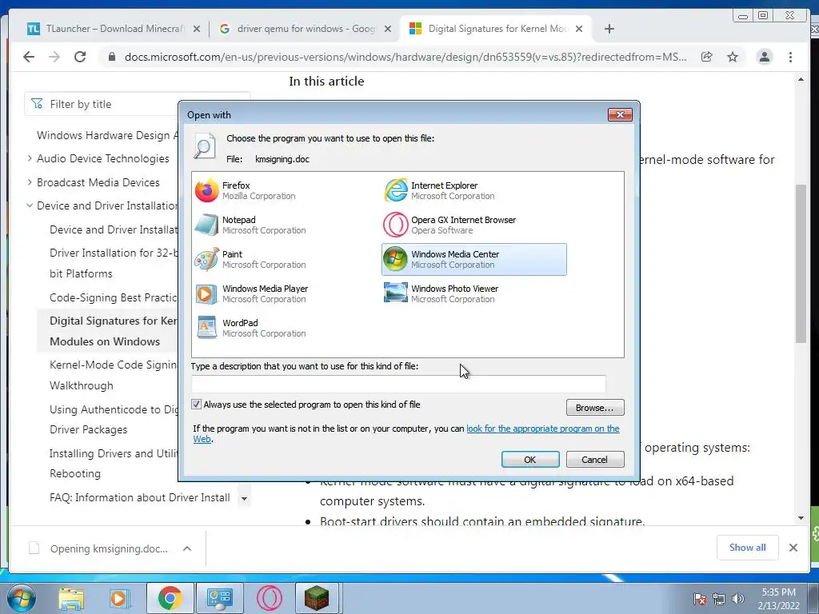Viewport: 819px width, 614px height.
Task: Click the page vertical scrollbar thumb
Action: tap(801, 264)
